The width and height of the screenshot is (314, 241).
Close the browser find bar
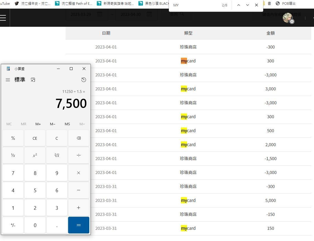tap(257, 5)
